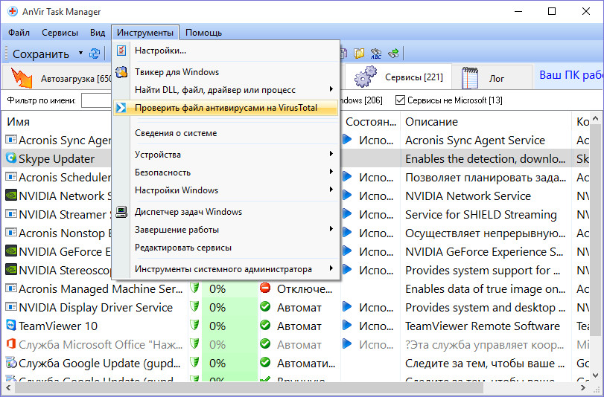
Task: Click the Office icon of Служба Microsoft Office
Action: click(11, 343)
